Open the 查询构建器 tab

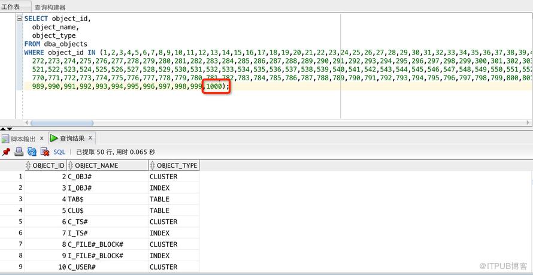pos(50,7)
